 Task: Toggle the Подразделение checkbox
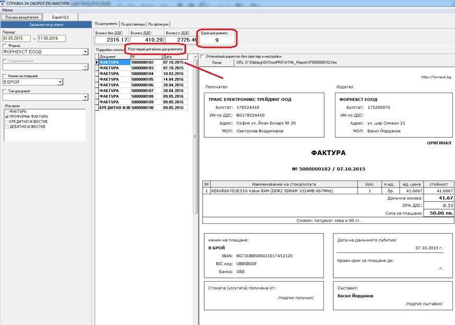tap(4, 61)
